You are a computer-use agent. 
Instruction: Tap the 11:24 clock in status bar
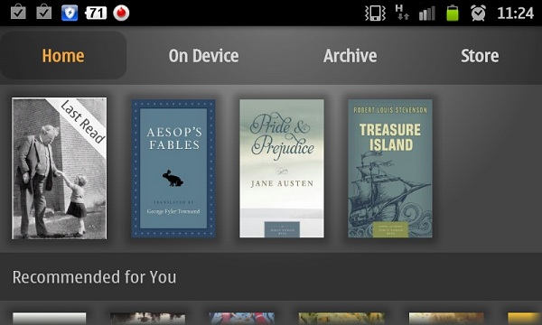click(516, 14)
